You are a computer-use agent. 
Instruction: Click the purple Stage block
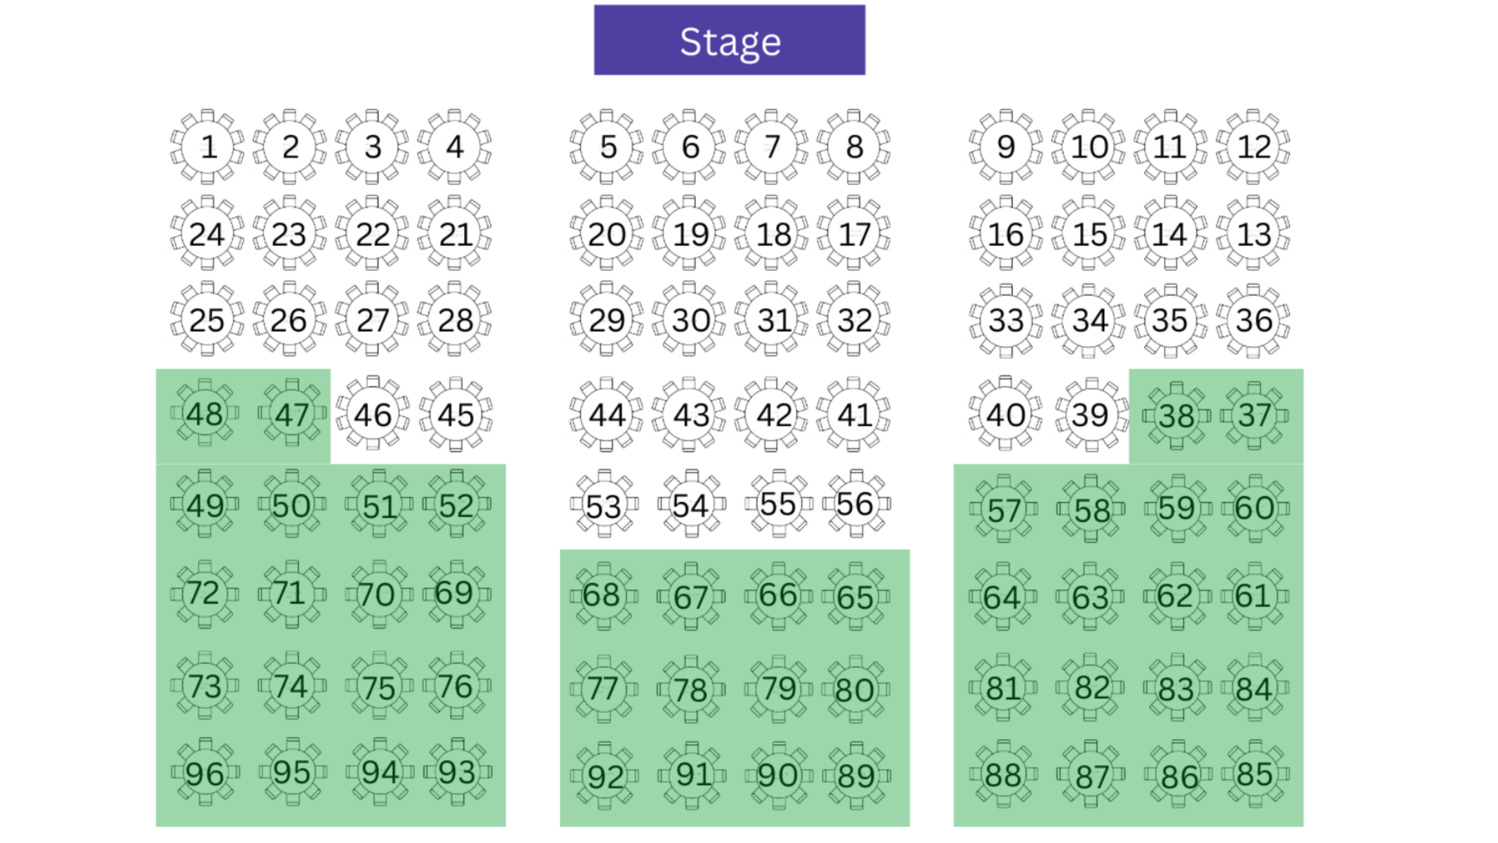click(x=729, y=40)
